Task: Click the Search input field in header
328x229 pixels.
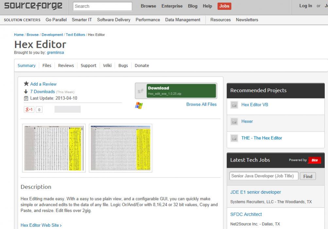Action: [102, 6]
